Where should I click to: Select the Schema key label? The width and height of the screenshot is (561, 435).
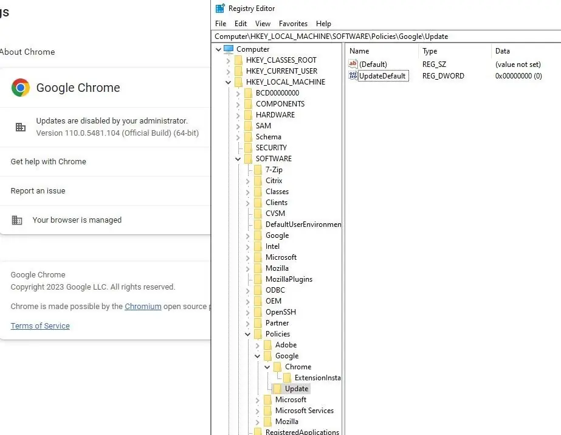268,137
